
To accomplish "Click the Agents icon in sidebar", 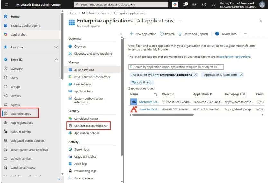I will (x=6, y=104).
